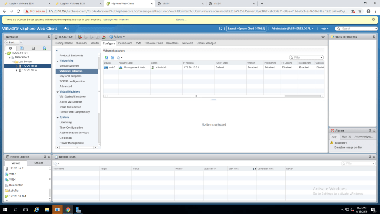Collapse the Networking section in Configure sidebar
The height and width of the screenshot is (214, 380).
coord(58,61)
